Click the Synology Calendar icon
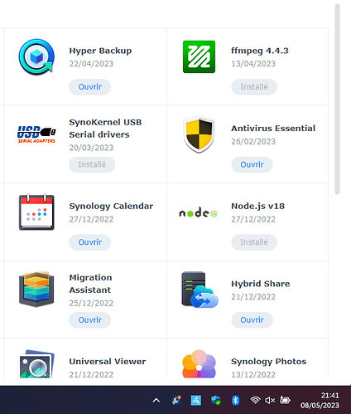The height and width of the screenshot is (414, 351). [x=36, y=212]
